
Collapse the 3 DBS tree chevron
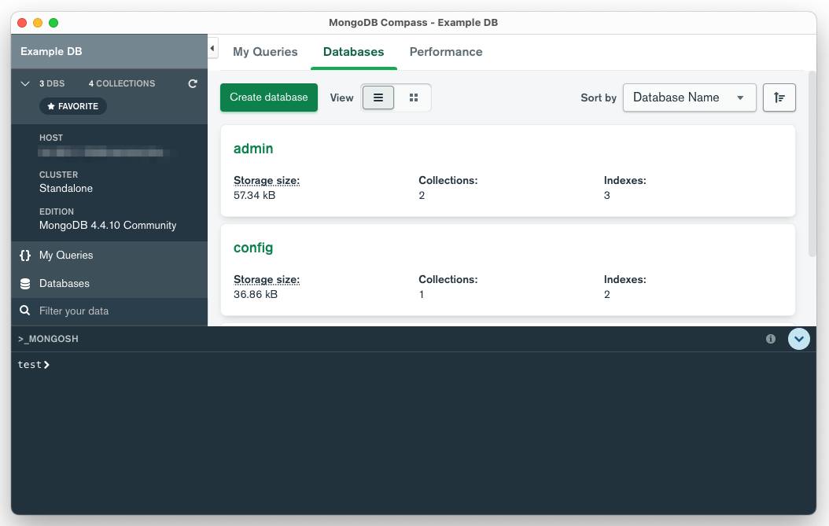tap(24, 83)
